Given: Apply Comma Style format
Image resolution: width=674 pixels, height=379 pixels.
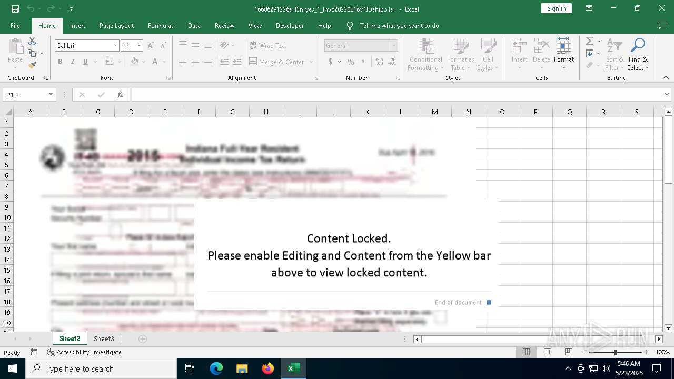Looking at the screenshot, I should pyautogui.click(x=363, y=62).
